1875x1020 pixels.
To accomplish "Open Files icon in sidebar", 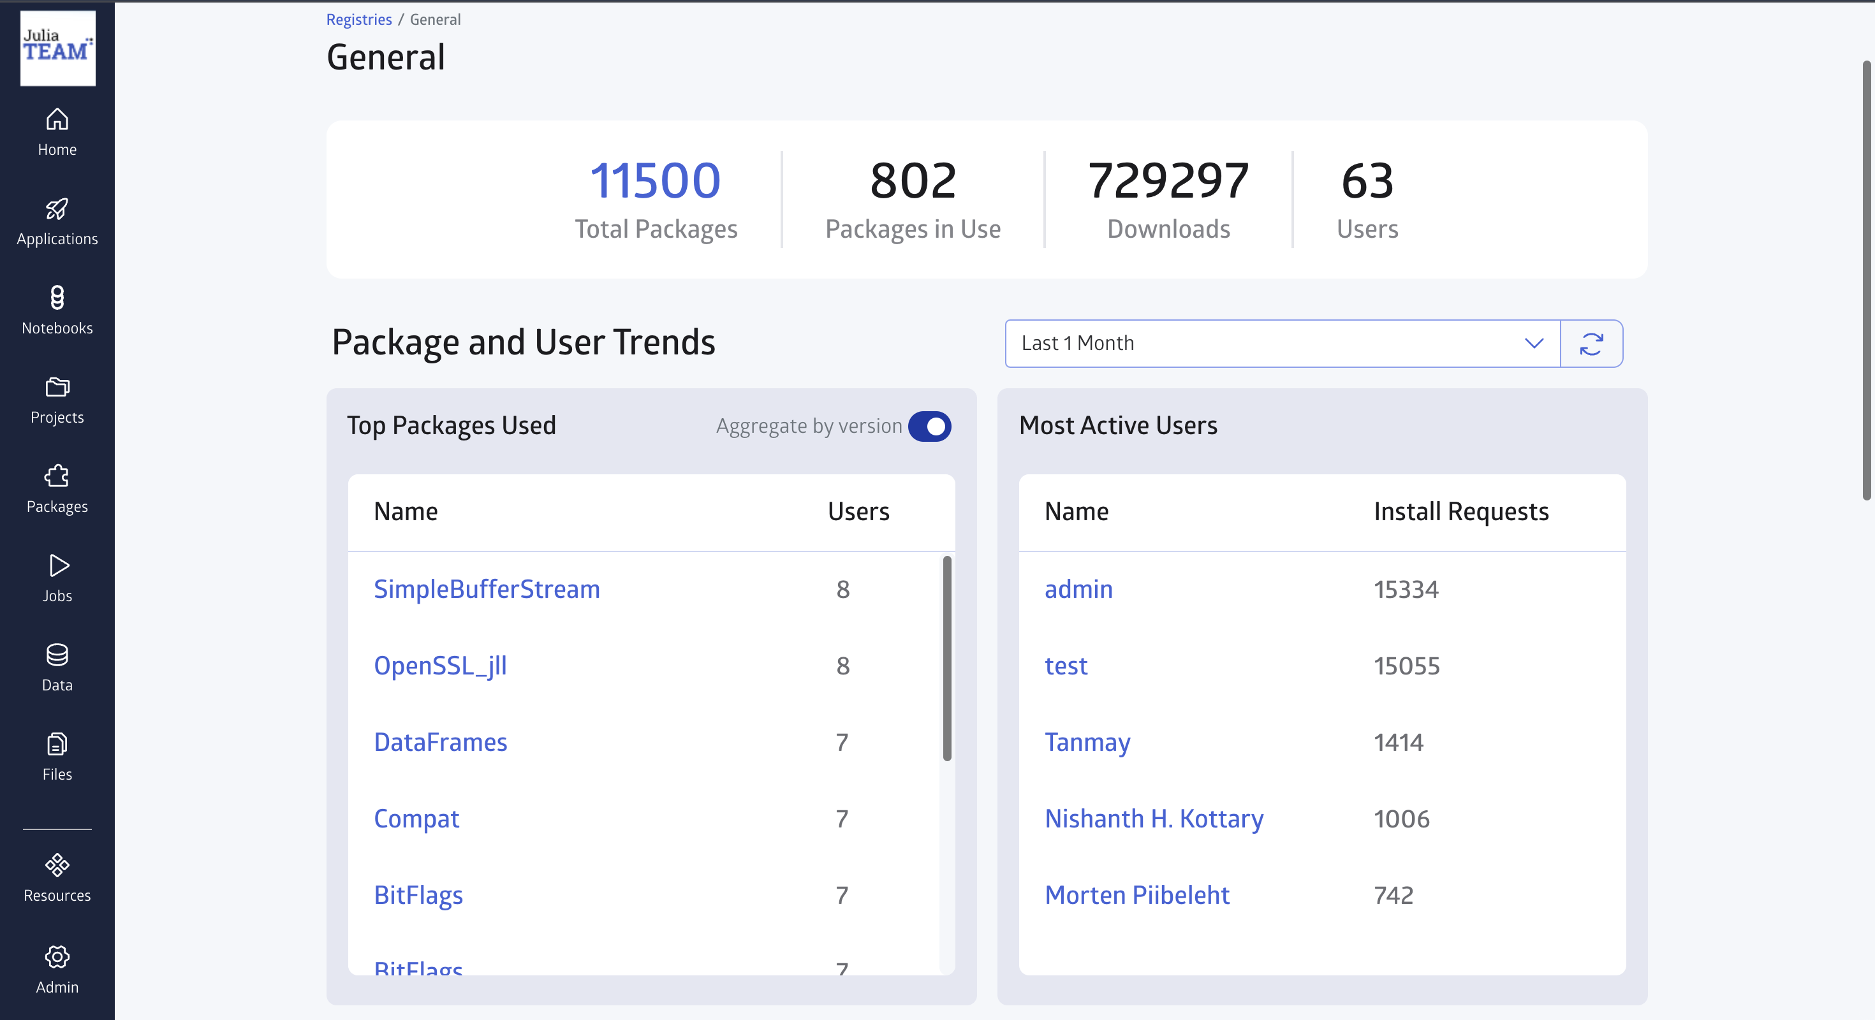I will click(57, 743).
